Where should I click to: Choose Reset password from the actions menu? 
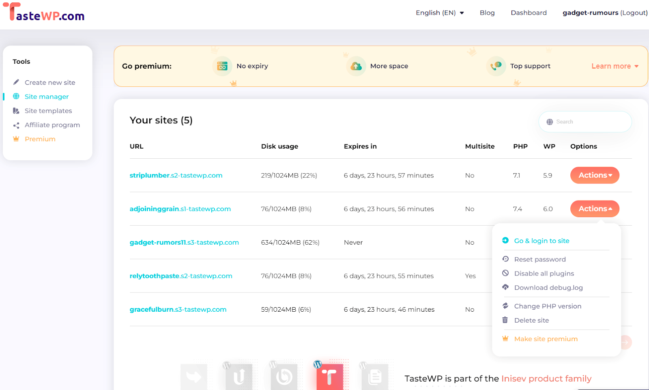(540, 259)
